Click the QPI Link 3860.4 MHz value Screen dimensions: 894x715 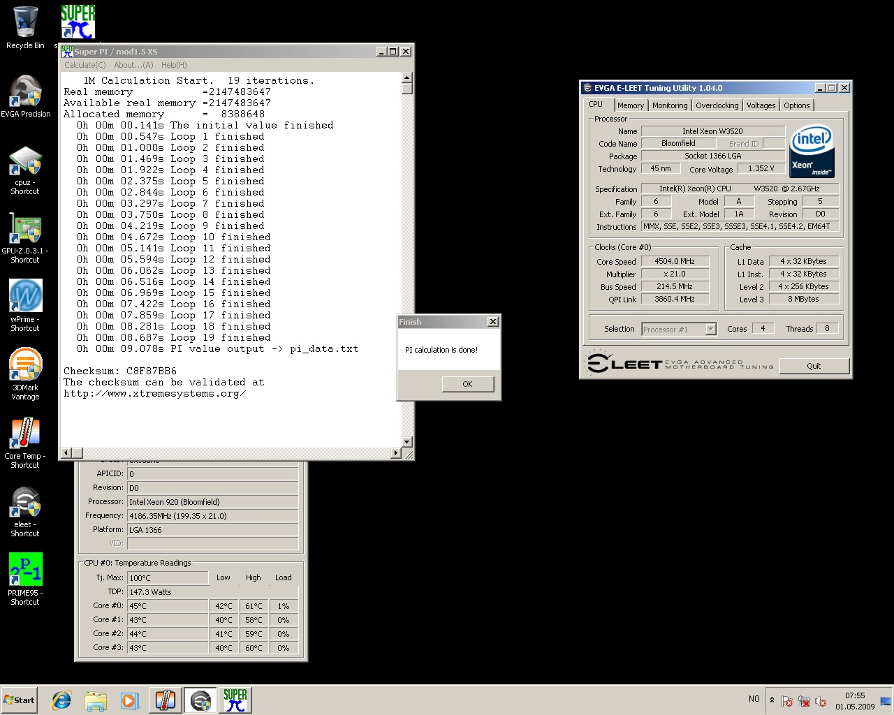point(675,299)
